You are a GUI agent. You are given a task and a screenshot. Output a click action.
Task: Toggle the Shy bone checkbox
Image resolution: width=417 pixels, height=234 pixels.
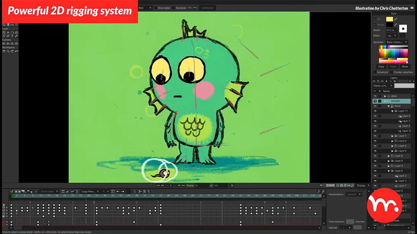[x=173, y=8]
